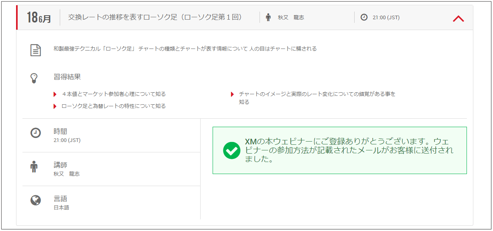The image size is (493, 231).
Task: Click the 講師 label
Action: coord(60,165)
